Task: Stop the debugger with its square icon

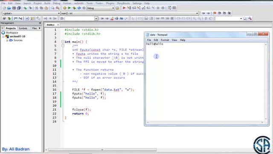Action: point(163,8)
